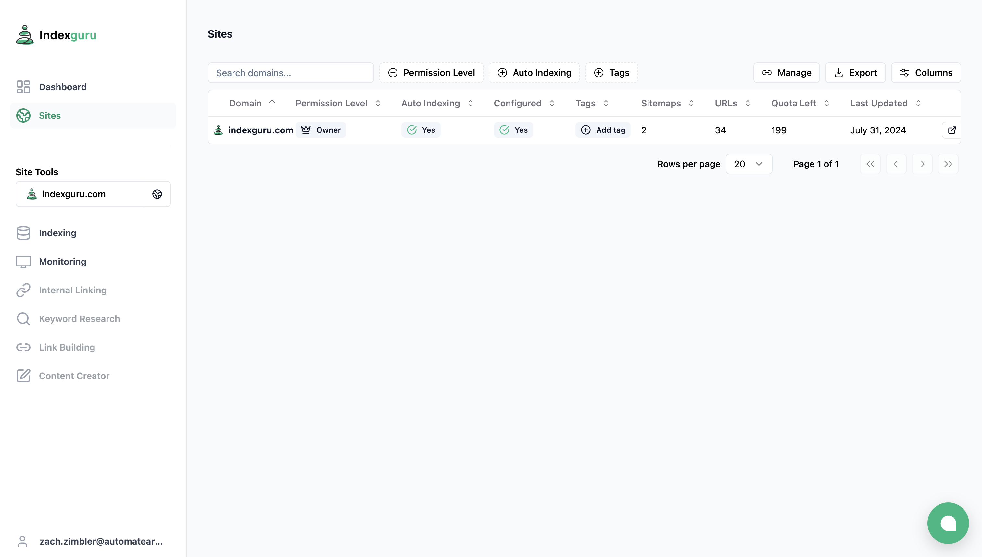Open the Monitoring tool
This screenshot has width=982, height=557.
[x=93, y=262]
